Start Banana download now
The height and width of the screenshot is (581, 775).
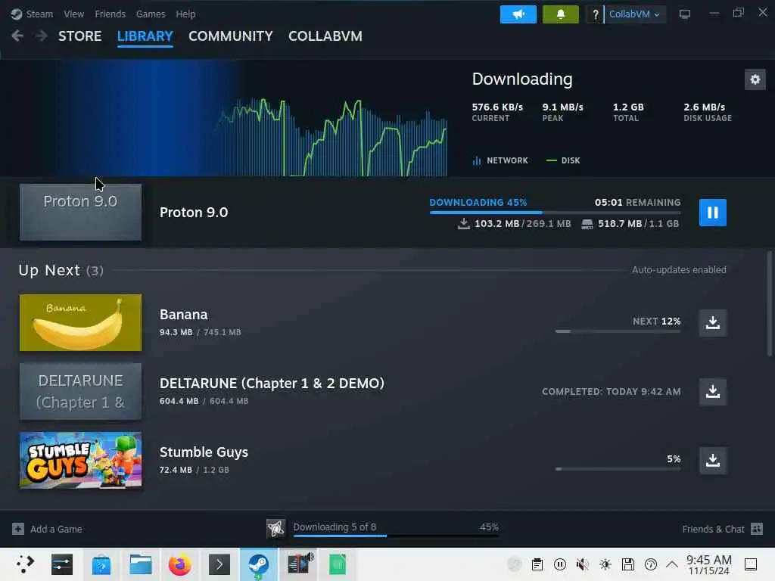pos(712,322)
